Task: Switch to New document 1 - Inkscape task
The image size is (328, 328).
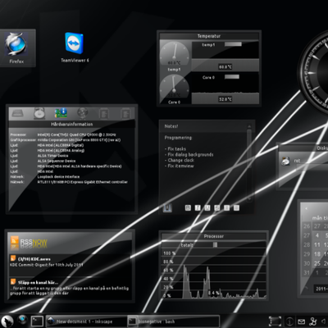Action: pyautogui.click(x=86, y=321)
